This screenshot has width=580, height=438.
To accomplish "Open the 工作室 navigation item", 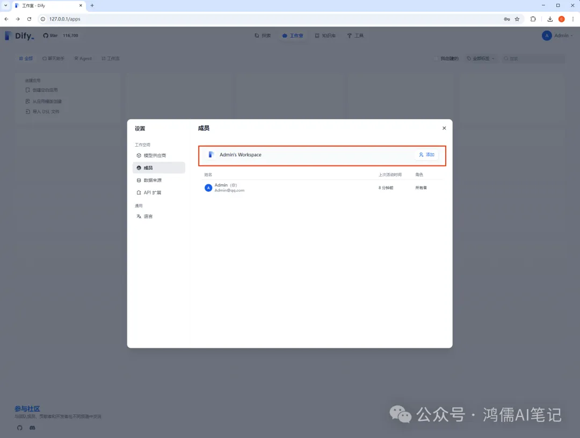I will [x=293, y=35].
